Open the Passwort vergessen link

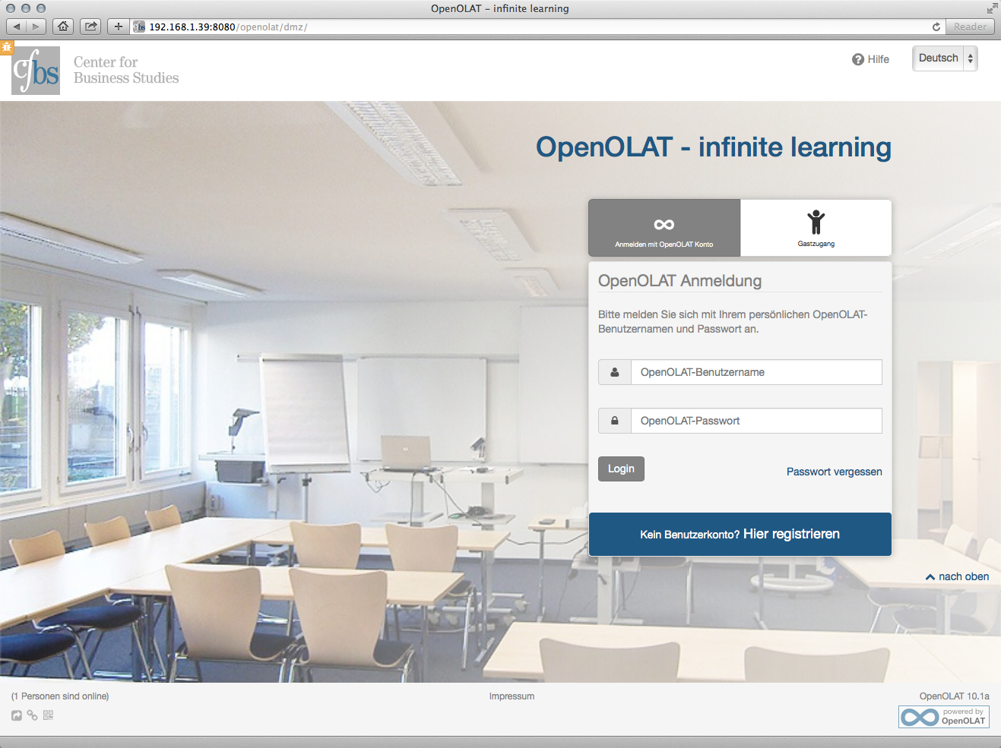coord(834,472)
